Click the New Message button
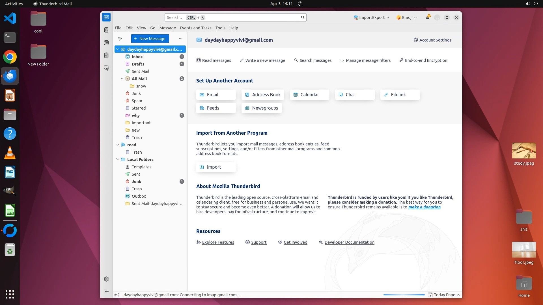The width and height of the screenshot is (543, 305). [x=150, y=39]
